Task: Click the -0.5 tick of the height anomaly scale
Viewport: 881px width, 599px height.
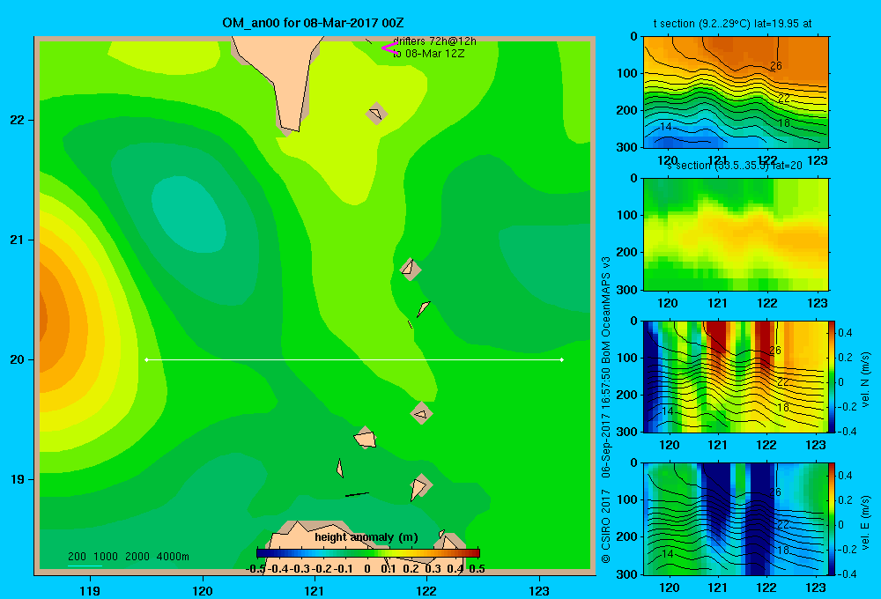Action: 255,569
